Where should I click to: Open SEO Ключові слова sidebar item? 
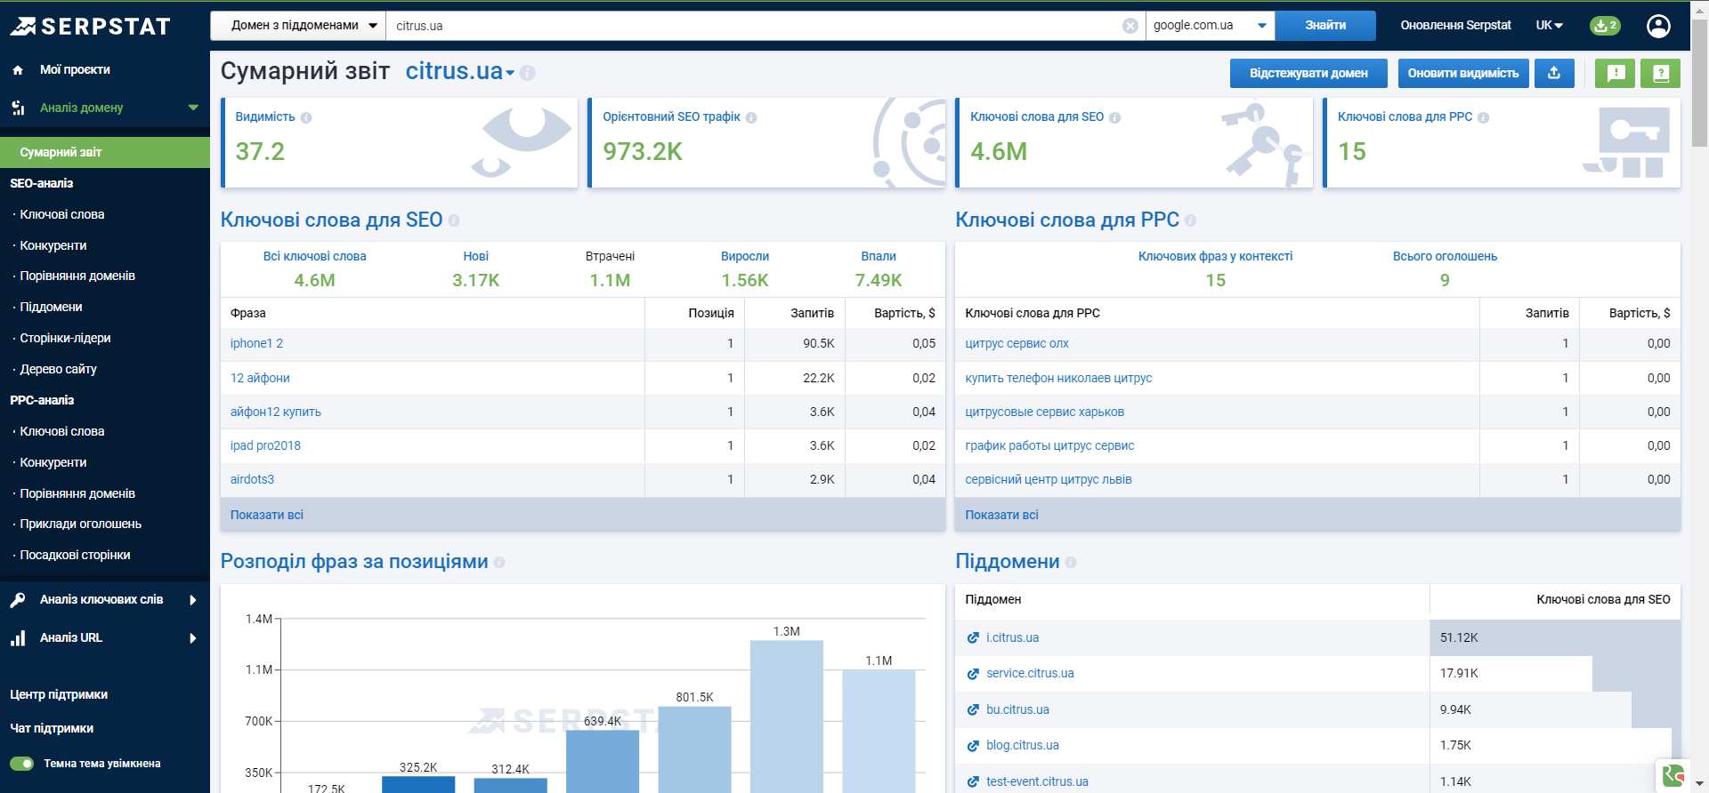(x=62, y=214)
